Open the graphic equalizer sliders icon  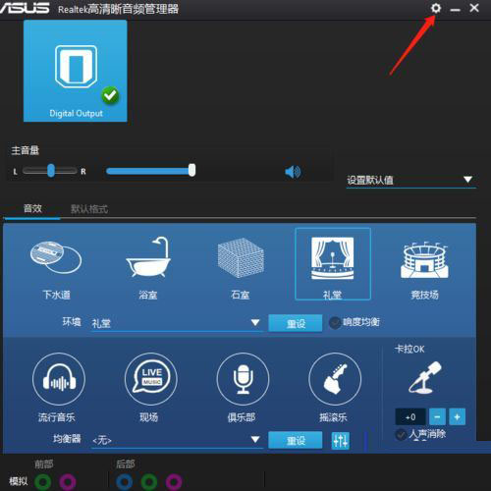coord(341,441)
